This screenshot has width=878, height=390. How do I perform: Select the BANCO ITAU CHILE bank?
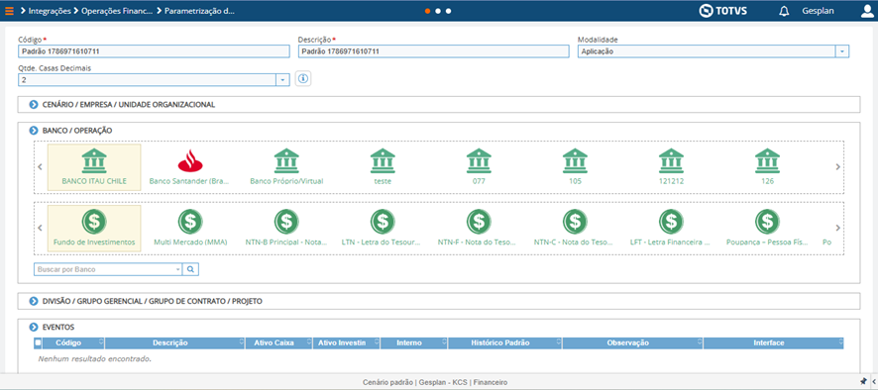tap(94, 167)
